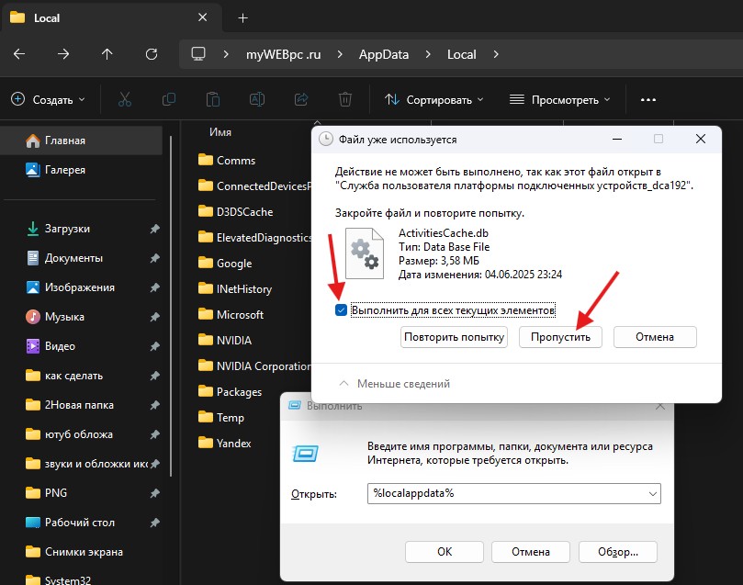Click OK in the Run dialog
Screen dimensions: 743x585
(x=445, y=552)
